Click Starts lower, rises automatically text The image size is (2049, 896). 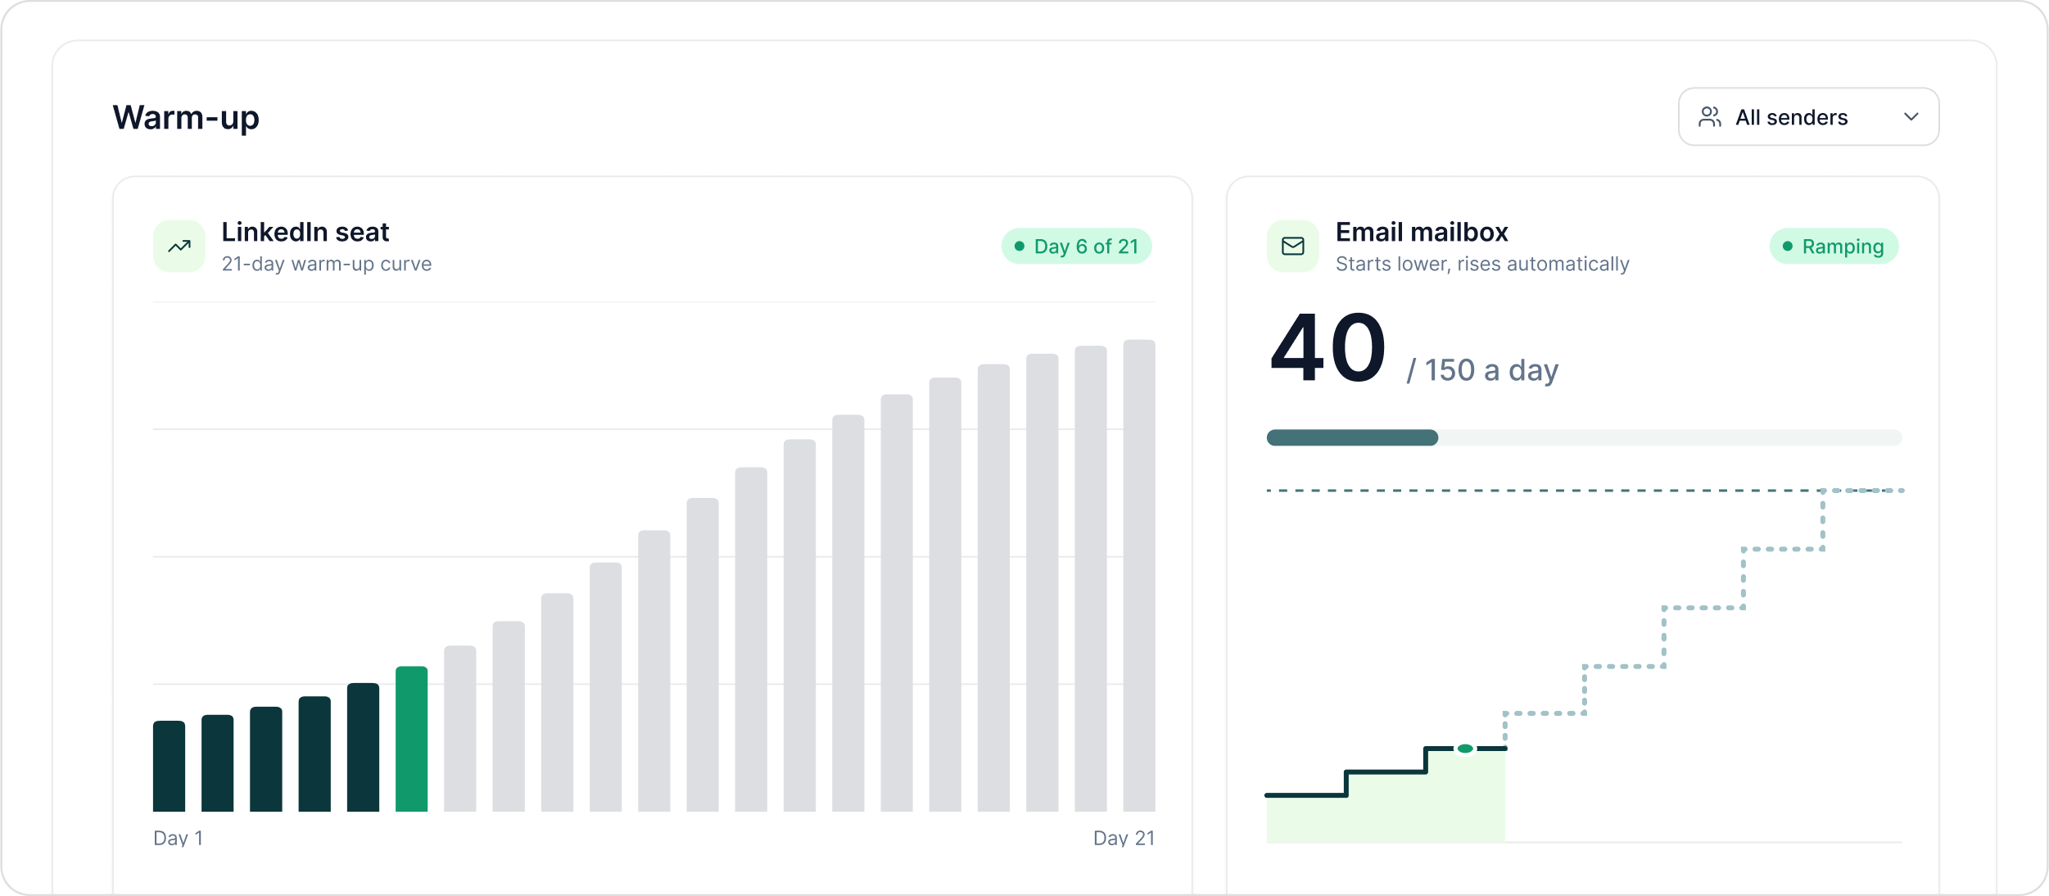[1482, 265]
